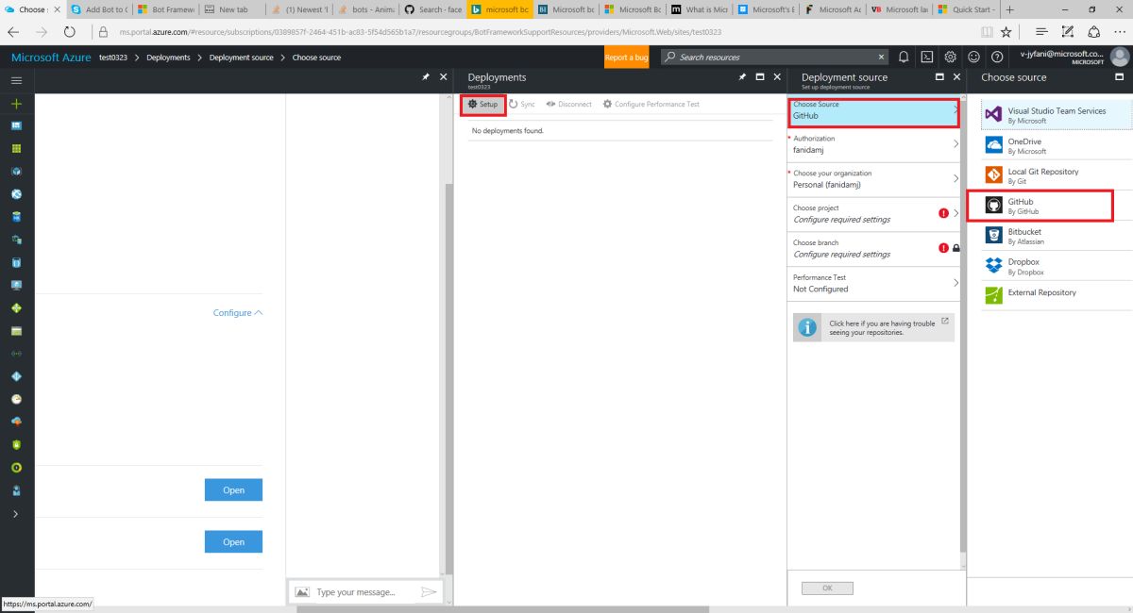The height and width of the screenshot is (613, 1133).
Task: Open portal settings gear icon
Action: tap(950, 57)
